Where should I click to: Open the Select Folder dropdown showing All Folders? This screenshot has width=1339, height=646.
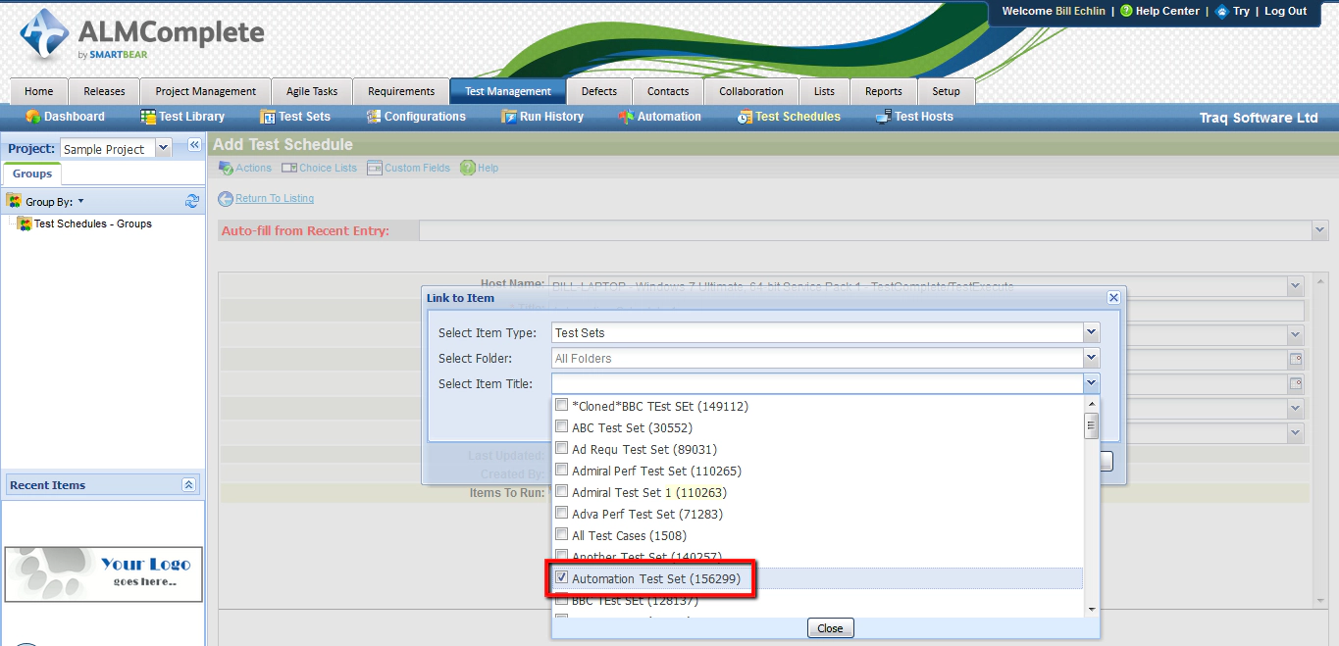click(1090, 357)
